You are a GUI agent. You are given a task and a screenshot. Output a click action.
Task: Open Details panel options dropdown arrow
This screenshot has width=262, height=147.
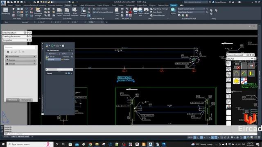click(x=72, y=73)
